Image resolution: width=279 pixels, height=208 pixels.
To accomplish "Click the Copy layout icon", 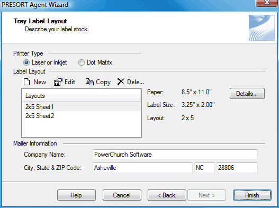I will (89, 82).
